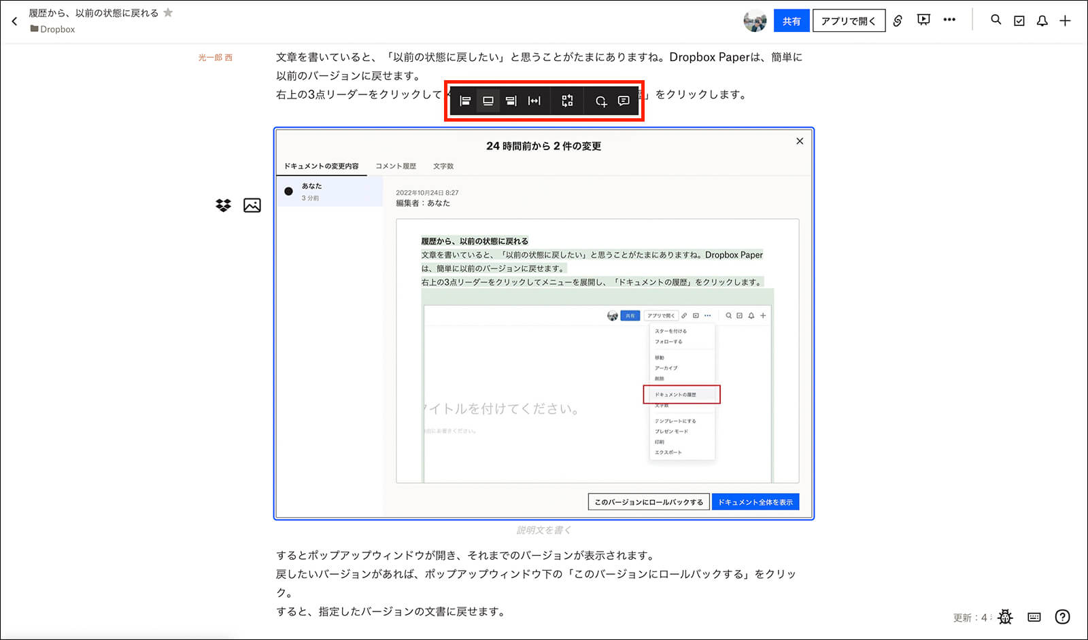Viewport: 1088px width, 640px height.
Task: Go back with the left arrow
Action: [x=14, y=21]
